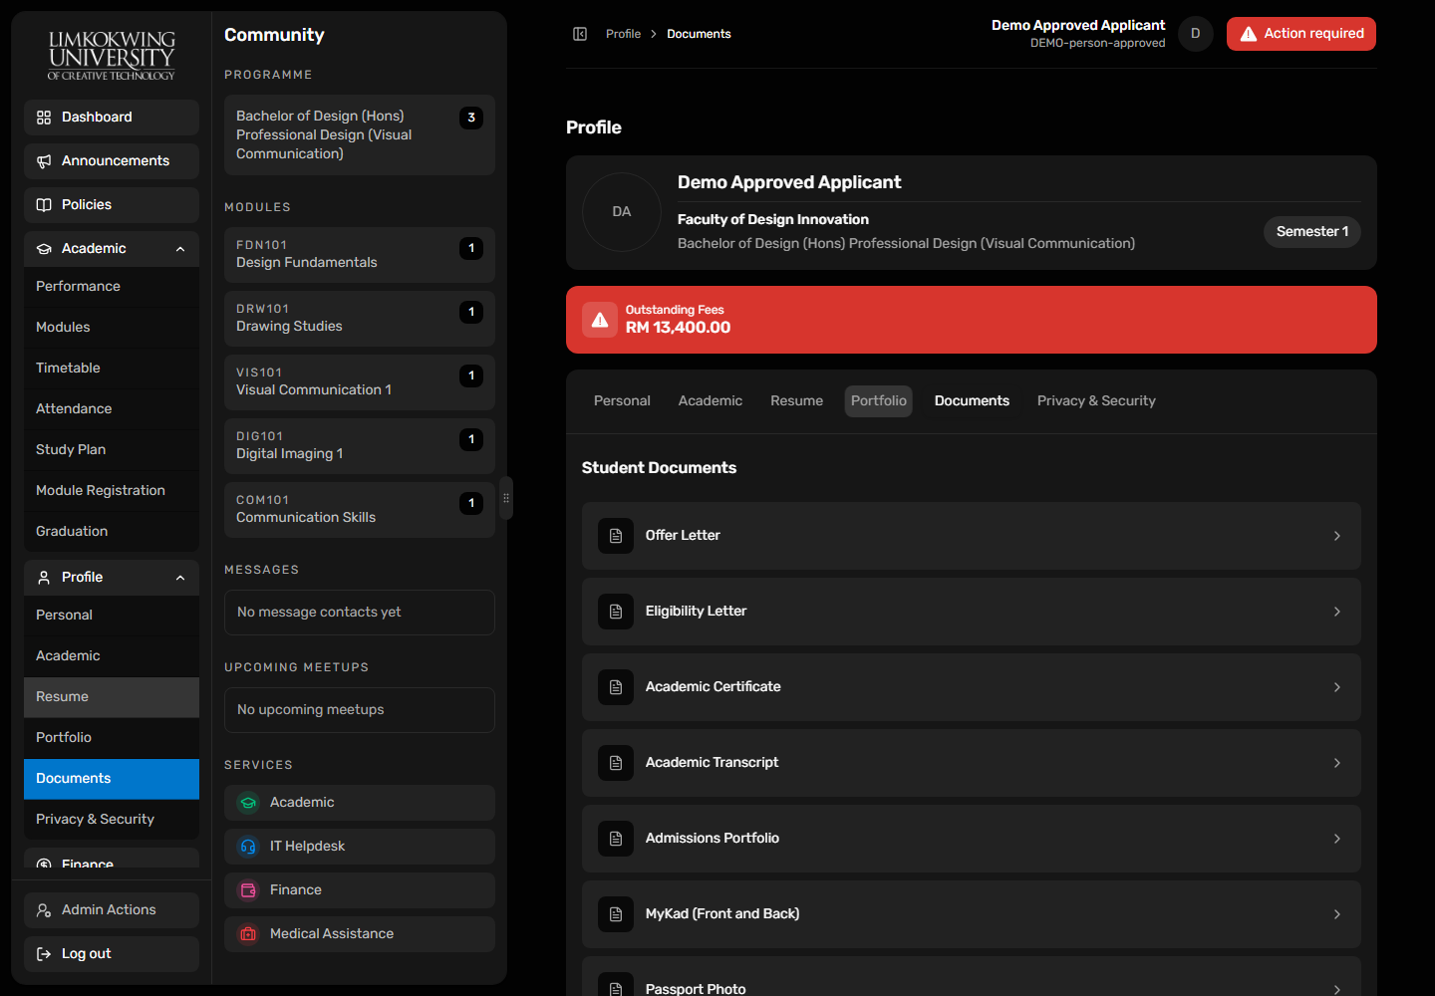The image size is (1435, 996).
Task: Click the Admissions Portfolio document icon
Action: tap(616, 839)
